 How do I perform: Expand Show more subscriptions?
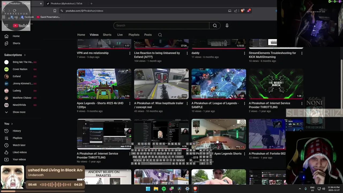pos(19,112)
